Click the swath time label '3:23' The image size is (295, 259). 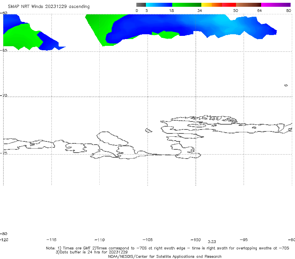pos(212,242)
